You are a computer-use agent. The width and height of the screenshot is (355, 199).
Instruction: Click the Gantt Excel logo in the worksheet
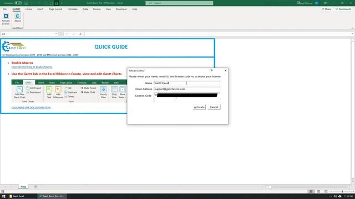point(13,46)
